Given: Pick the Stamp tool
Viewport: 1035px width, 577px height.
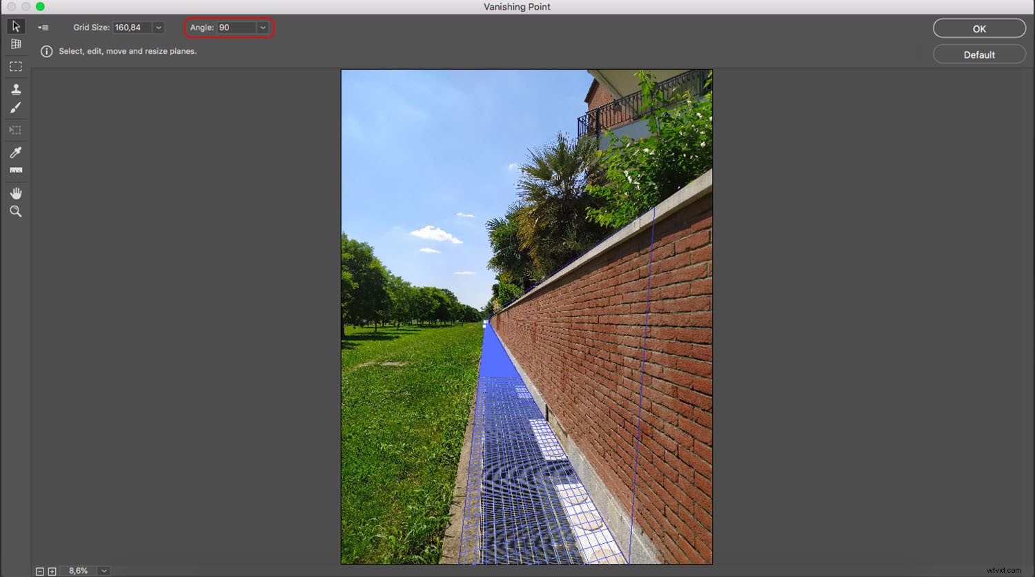Looking at the screenshot, I should 16,88.
